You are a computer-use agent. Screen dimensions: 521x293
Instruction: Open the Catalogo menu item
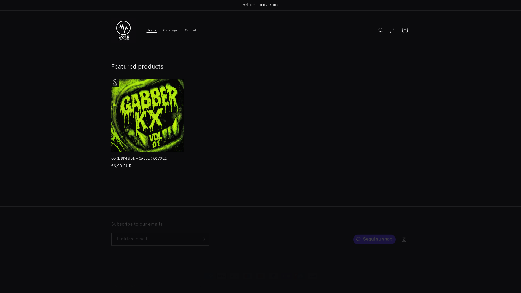point(171,30)
